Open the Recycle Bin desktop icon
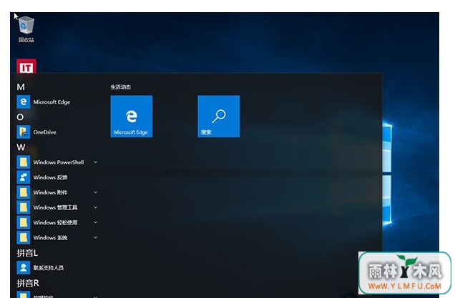 coord(26,29)
